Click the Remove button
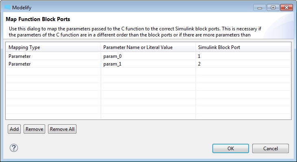The image size is (297, 162). point(34,129)
